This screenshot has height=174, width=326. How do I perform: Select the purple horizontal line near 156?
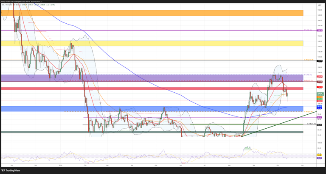(x=159, y=30)
